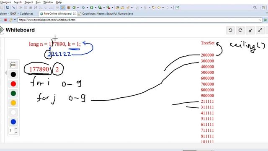Open the Search toolbar dropdown arrow

click(132, 8)
